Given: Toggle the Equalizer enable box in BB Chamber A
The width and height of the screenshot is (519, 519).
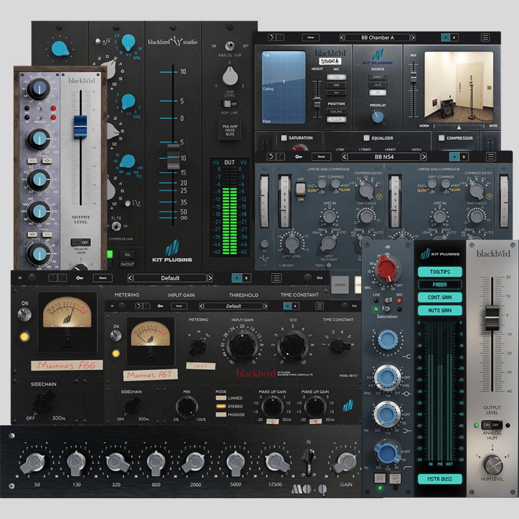Looking at the screenshot, I should (x=367, y=138).
